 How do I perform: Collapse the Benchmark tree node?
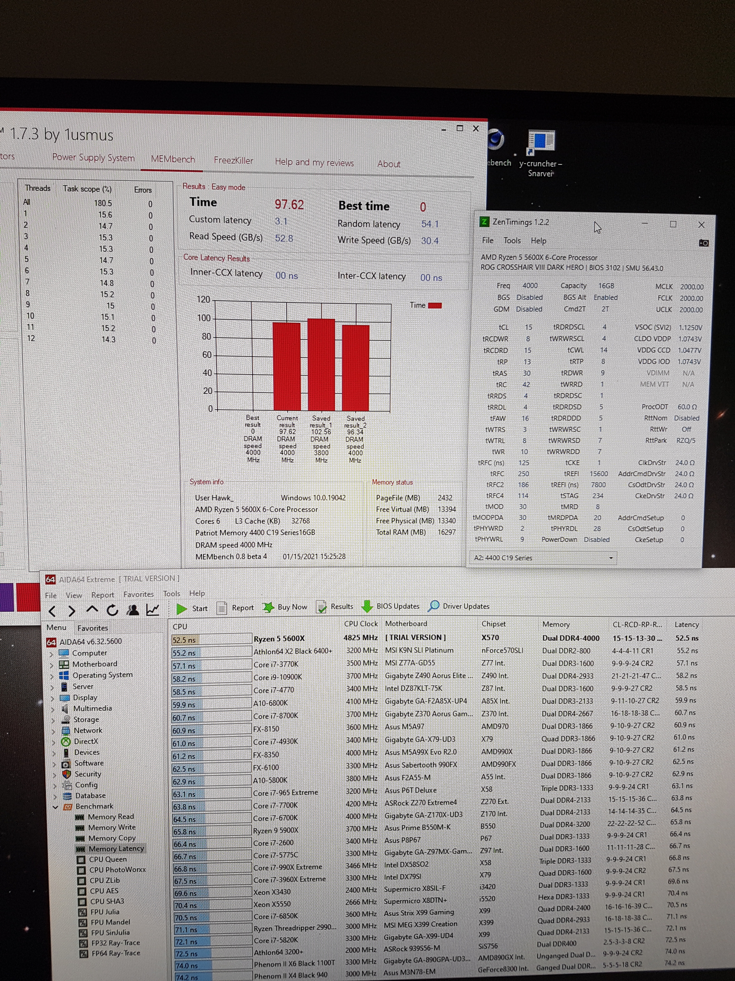click(56, 807)
